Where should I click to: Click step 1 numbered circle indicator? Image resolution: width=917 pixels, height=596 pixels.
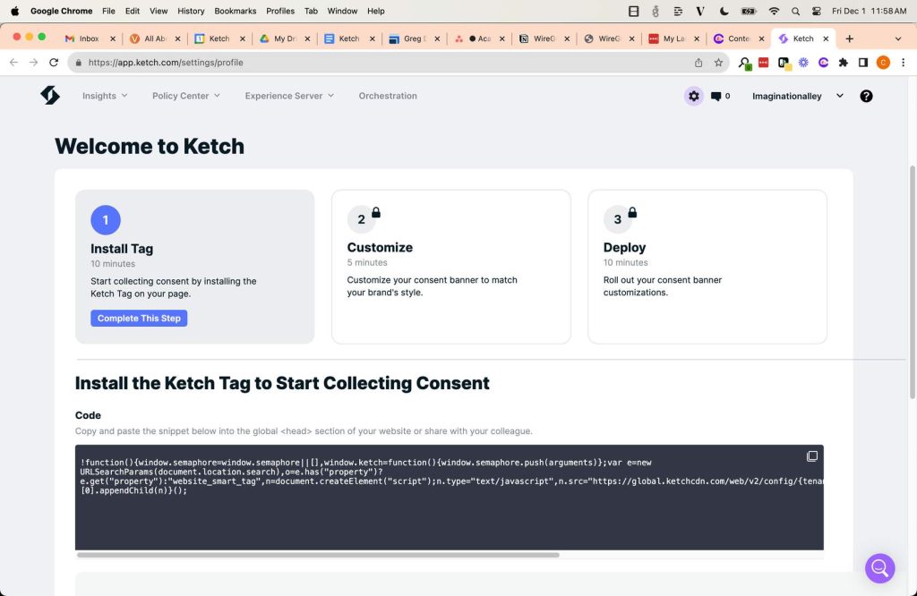click(x=105, y=219)
